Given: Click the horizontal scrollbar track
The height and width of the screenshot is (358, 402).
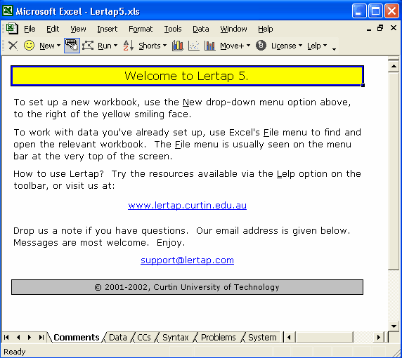Looking at the screenshot, I should click(x=363, y=337).
